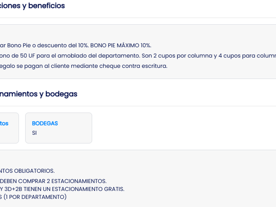Select the blue BODEGAS label
Screen dimensions: 276x207
click(45, 124)
